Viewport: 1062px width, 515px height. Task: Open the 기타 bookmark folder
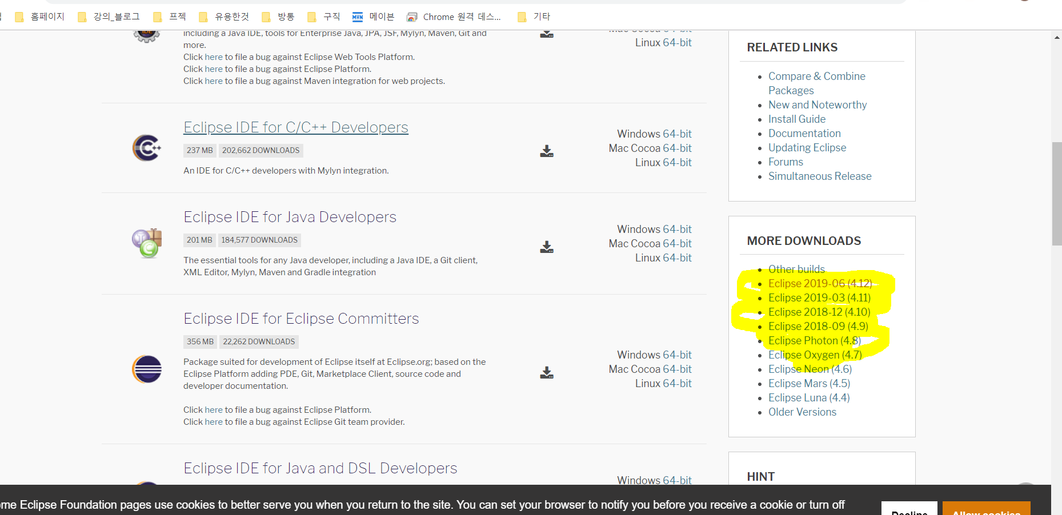tap(534, 17)
